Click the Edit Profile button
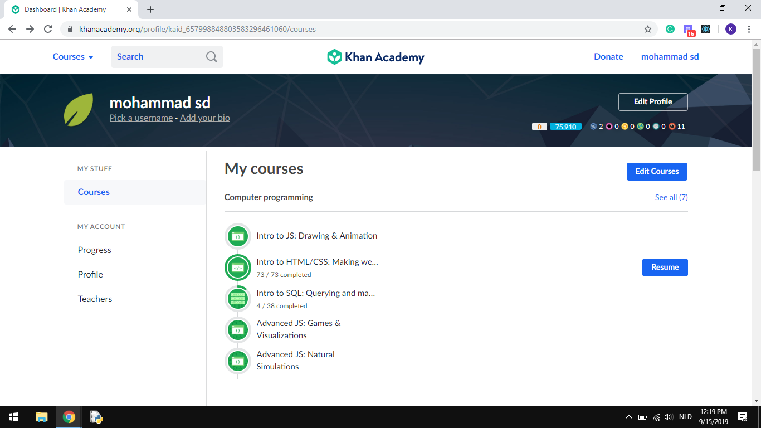The width and height of the screenshot is (761, 428). (x=653, y=102)
